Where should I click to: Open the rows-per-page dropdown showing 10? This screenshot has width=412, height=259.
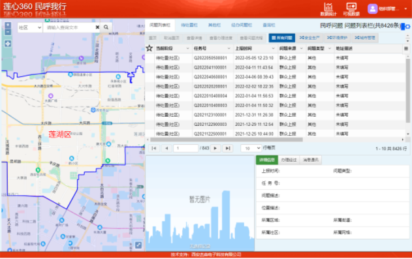pos(251,148)
